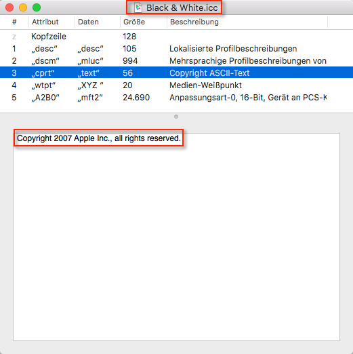The width and height of the screenshot is (353, 354).
Task: Select the wtpt Medien-Weißpunkt row
Action: [176, 85]
